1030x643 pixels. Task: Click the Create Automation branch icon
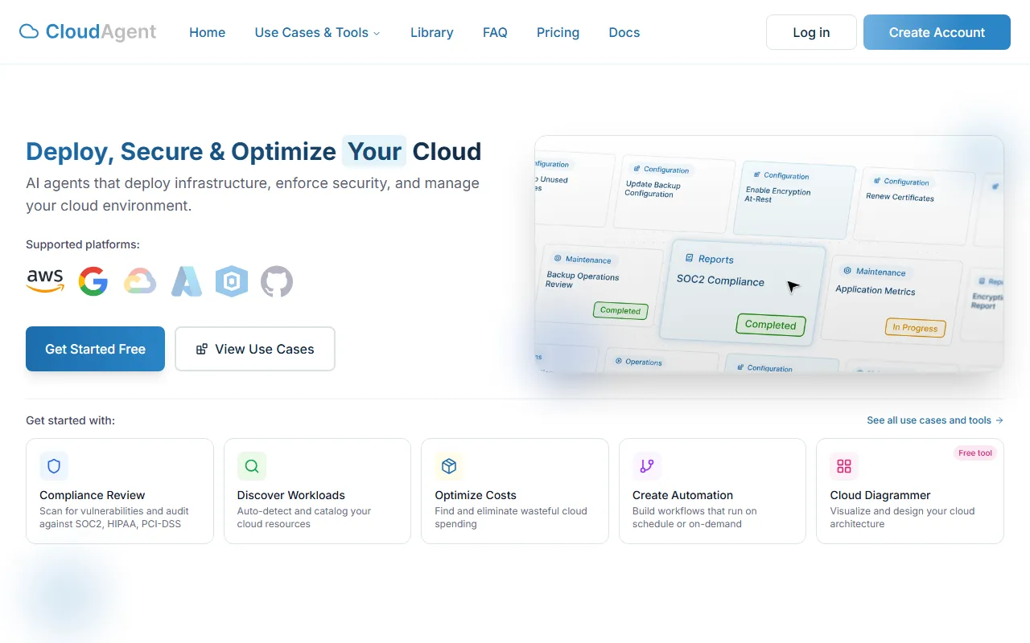[x=646, y=466]
